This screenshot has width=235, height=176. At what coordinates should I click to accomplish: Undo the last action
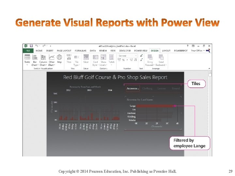pyautogui.click(x=37, y=46)
